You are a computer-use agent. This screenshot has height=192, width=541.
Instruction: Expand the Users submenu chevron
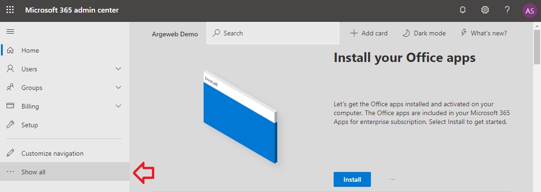pyautogui.click(x=118, y=69)
